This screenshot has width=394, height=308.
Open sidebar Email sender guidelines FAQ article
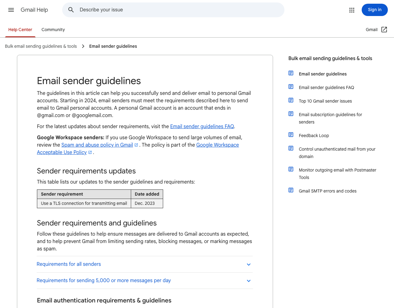click(326, 87)
